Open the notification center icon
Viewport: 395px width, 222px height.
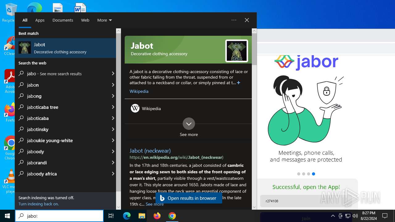(x=385, y=216)
